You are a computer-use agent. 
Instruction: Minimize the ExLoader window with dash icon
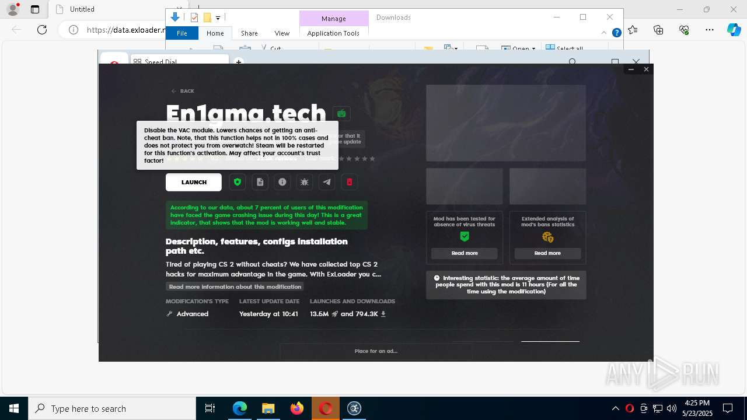click(x=631, y=69)
